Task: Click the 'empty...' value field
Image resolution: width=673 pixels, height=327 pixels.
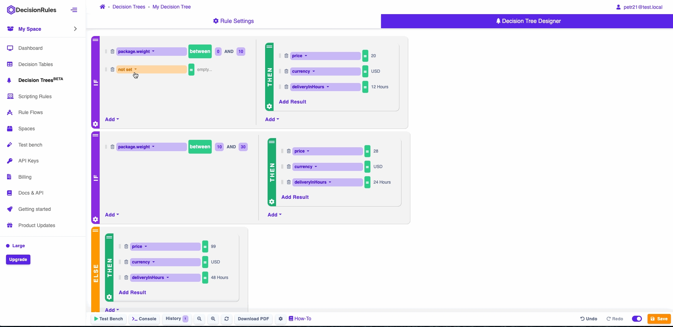Action: (205, 70)
